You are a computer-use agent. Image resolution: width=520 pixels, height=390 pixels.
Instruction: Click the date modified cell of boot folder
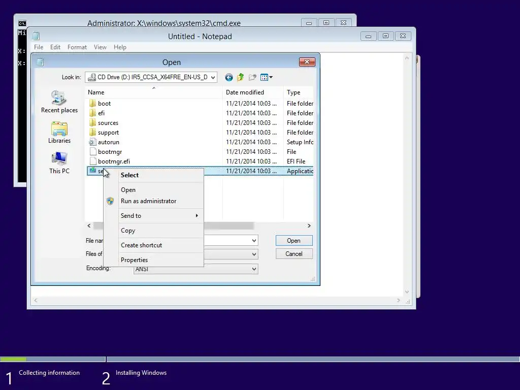coord(251,104)
